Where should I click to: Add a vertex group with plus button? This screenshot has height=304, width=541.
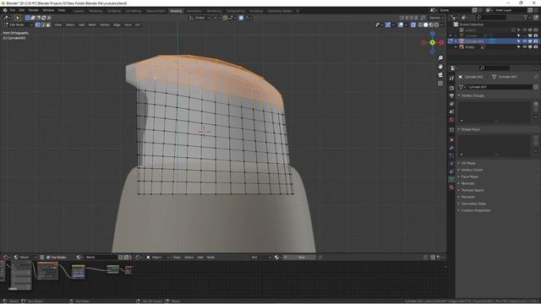535,104
